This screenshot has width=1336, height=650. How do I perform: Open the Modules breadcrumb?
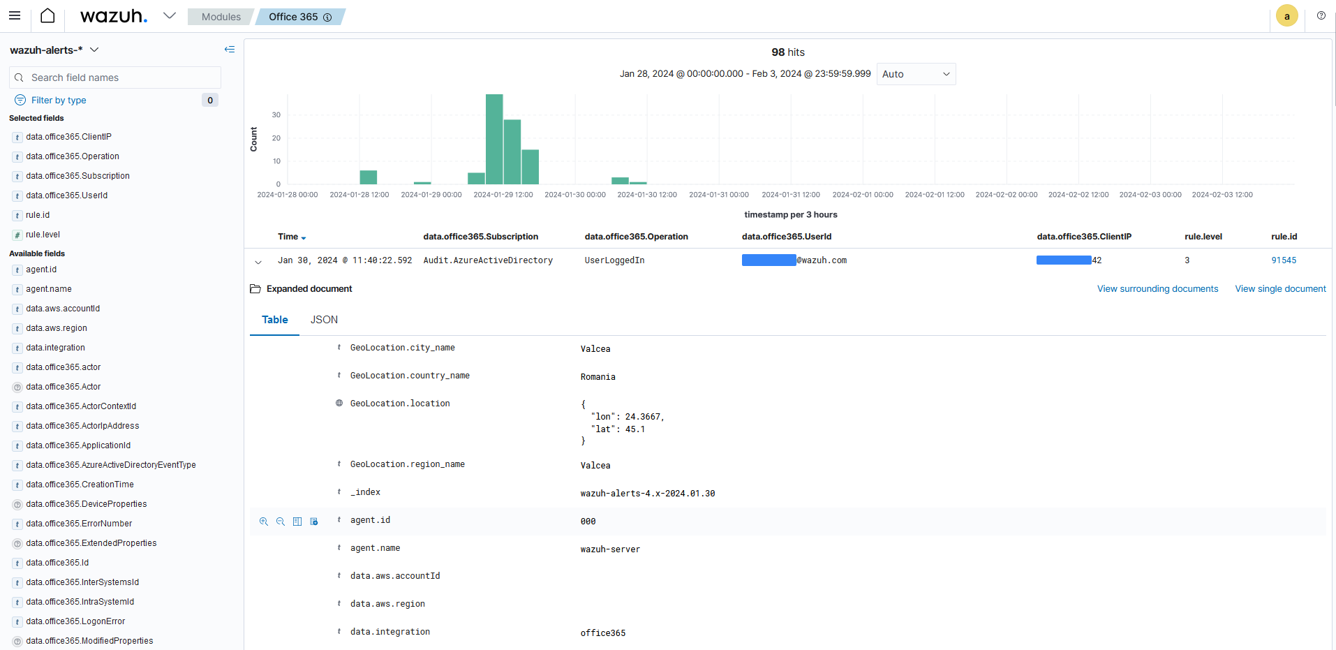(221, 17)
